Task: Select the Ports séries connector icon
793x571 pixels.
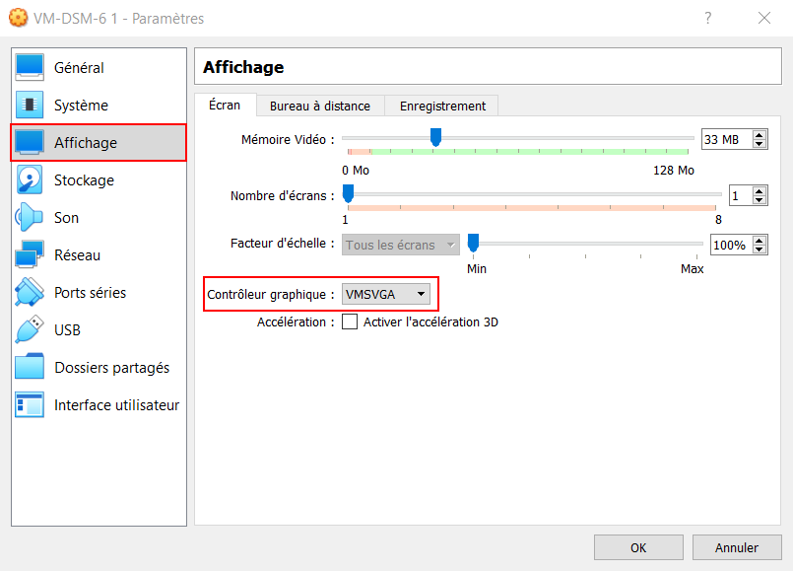Action: [30, 292]
